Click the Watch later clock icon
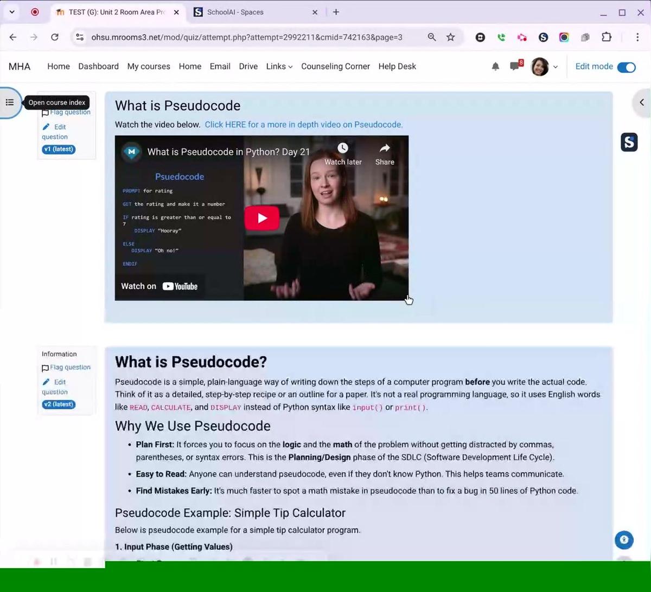This screenshot has width=651, height=592. (x=343, y=149)
